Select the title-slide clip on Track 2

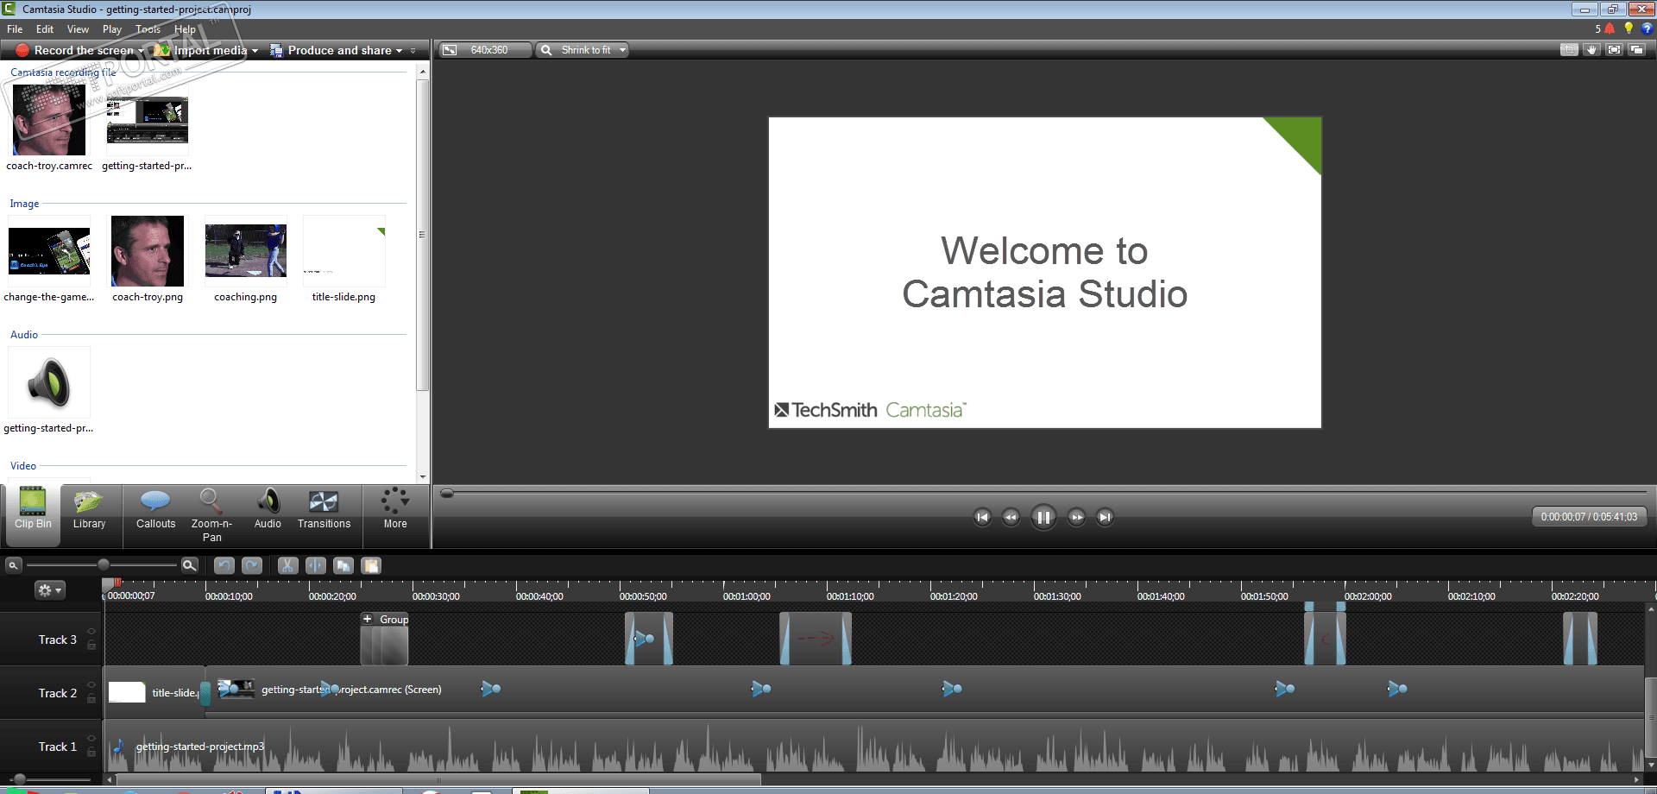pyautogui.click(x=155, y=692)
